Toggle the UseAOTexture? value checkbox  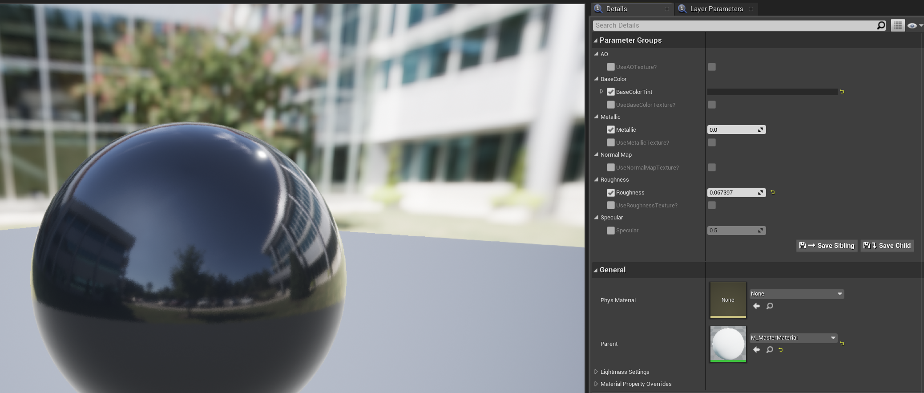(x=712, y=67)
